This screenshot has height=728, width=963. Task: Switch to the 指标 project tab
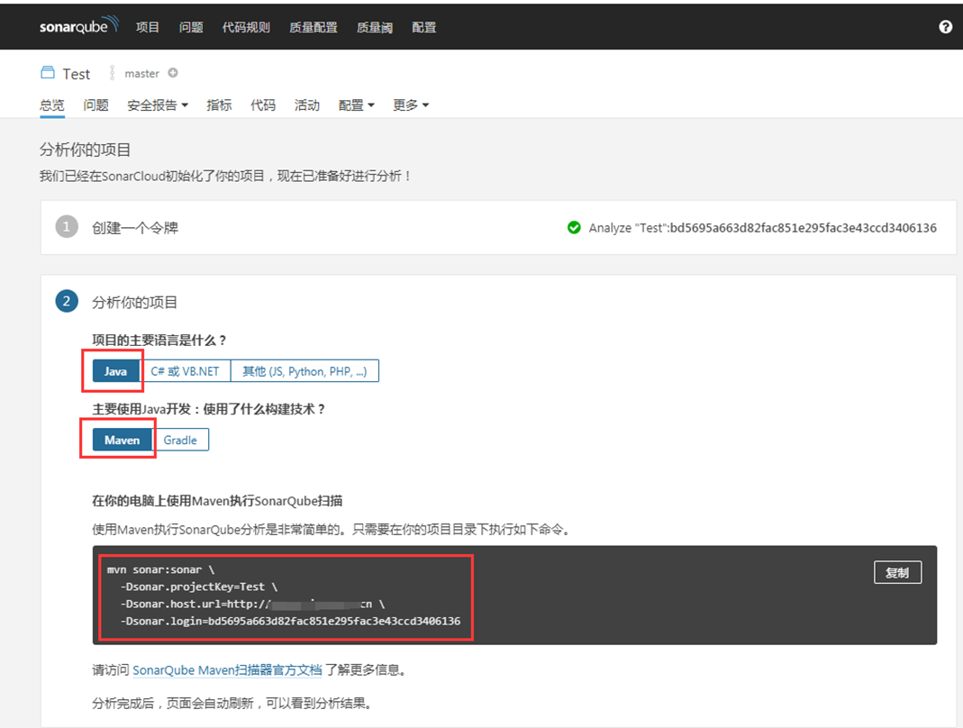[x=219, y=105]
